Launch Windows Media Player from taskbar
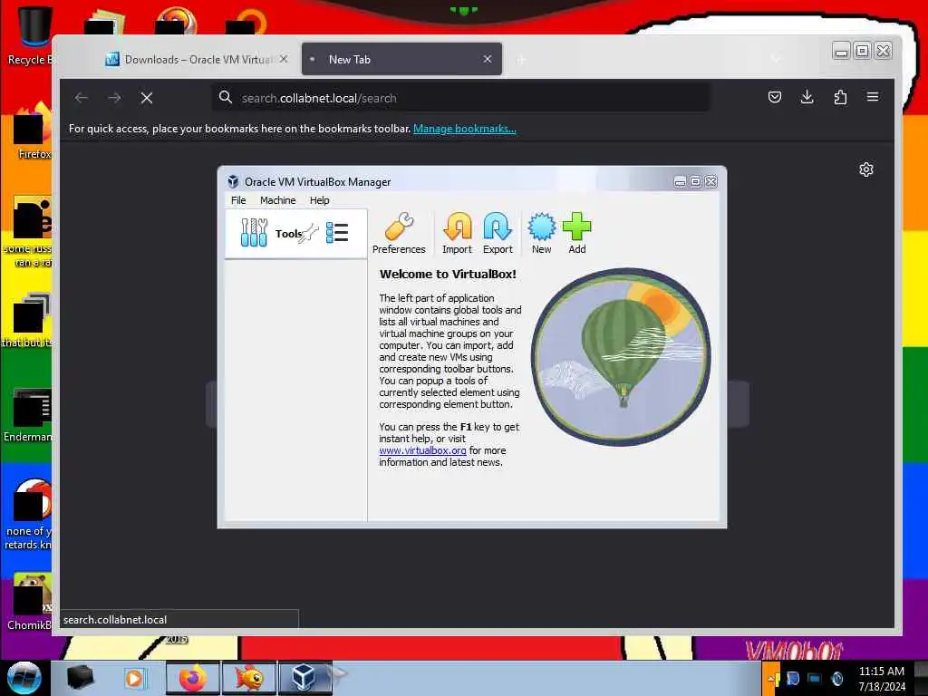928x696 pixels. click(x=134, y=678)
